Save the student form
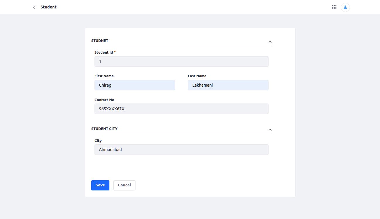This screenshot has height=219, width=380. [100, 185]
